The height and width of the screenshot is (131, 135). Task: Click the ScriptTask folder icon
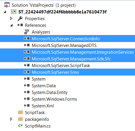click(20, 112)
